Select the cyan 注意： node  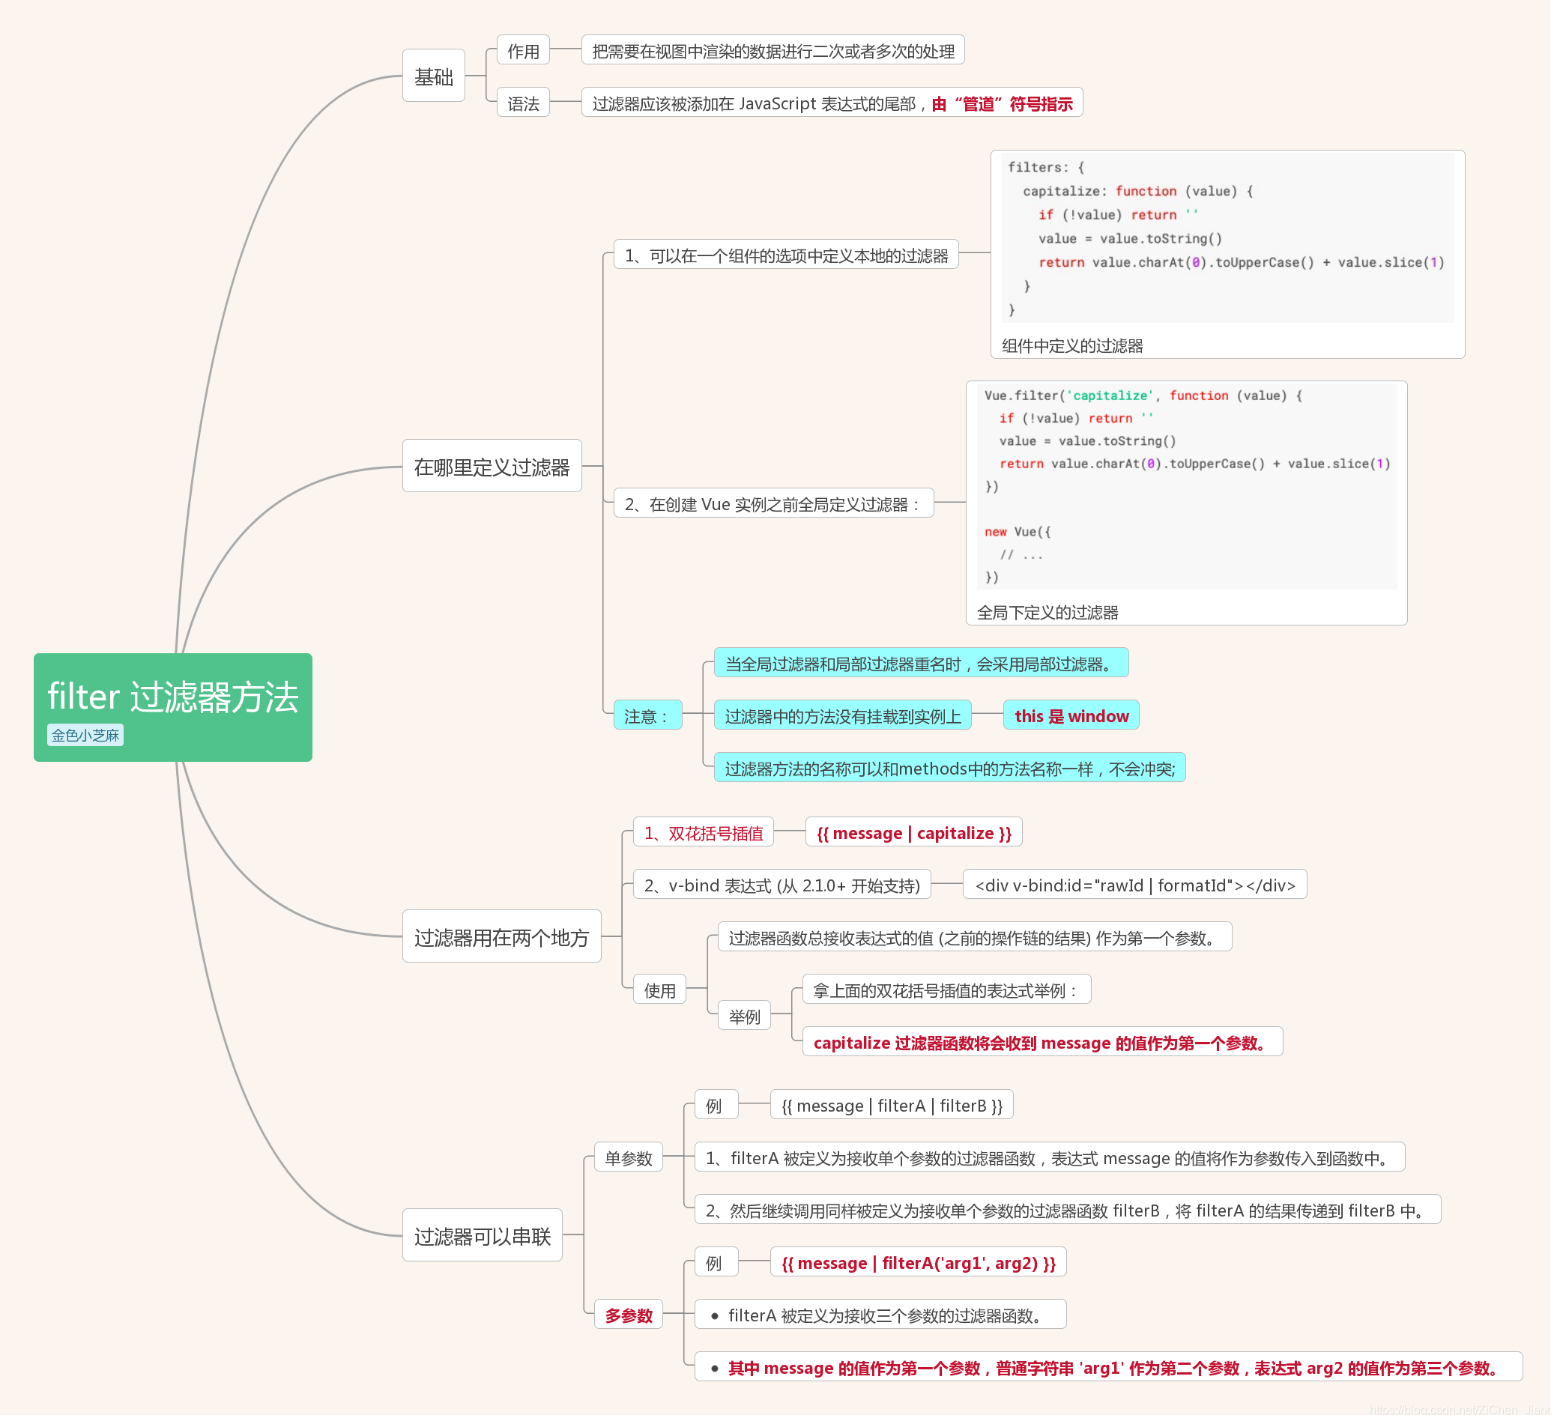pyautogui.click(x=647, y=716)
